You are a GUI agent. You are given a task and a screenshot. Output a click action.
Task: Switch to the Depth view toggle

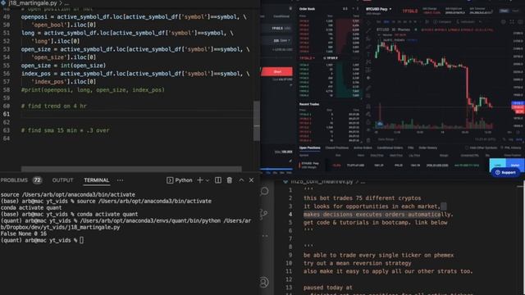[x=516, y=11]
